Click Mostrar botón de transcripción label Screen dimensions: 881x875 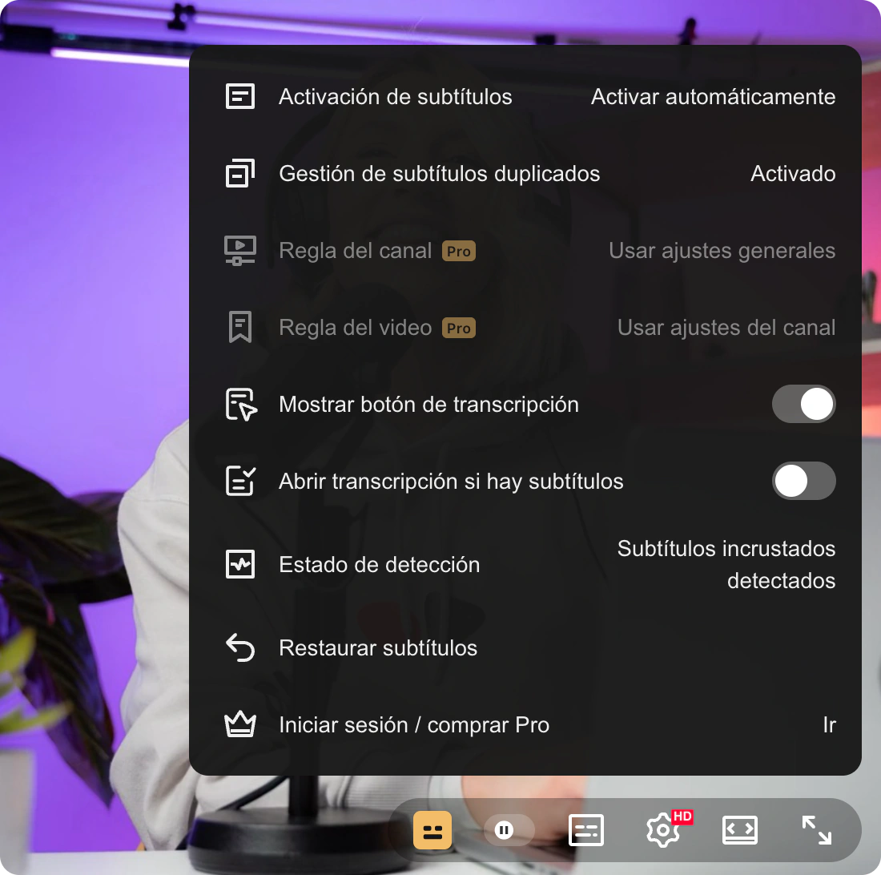click(x=428, y=404)
